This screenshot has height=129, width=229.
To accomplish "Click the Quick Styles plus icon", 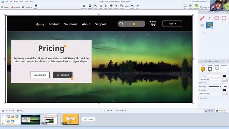I will pos(228,11).
